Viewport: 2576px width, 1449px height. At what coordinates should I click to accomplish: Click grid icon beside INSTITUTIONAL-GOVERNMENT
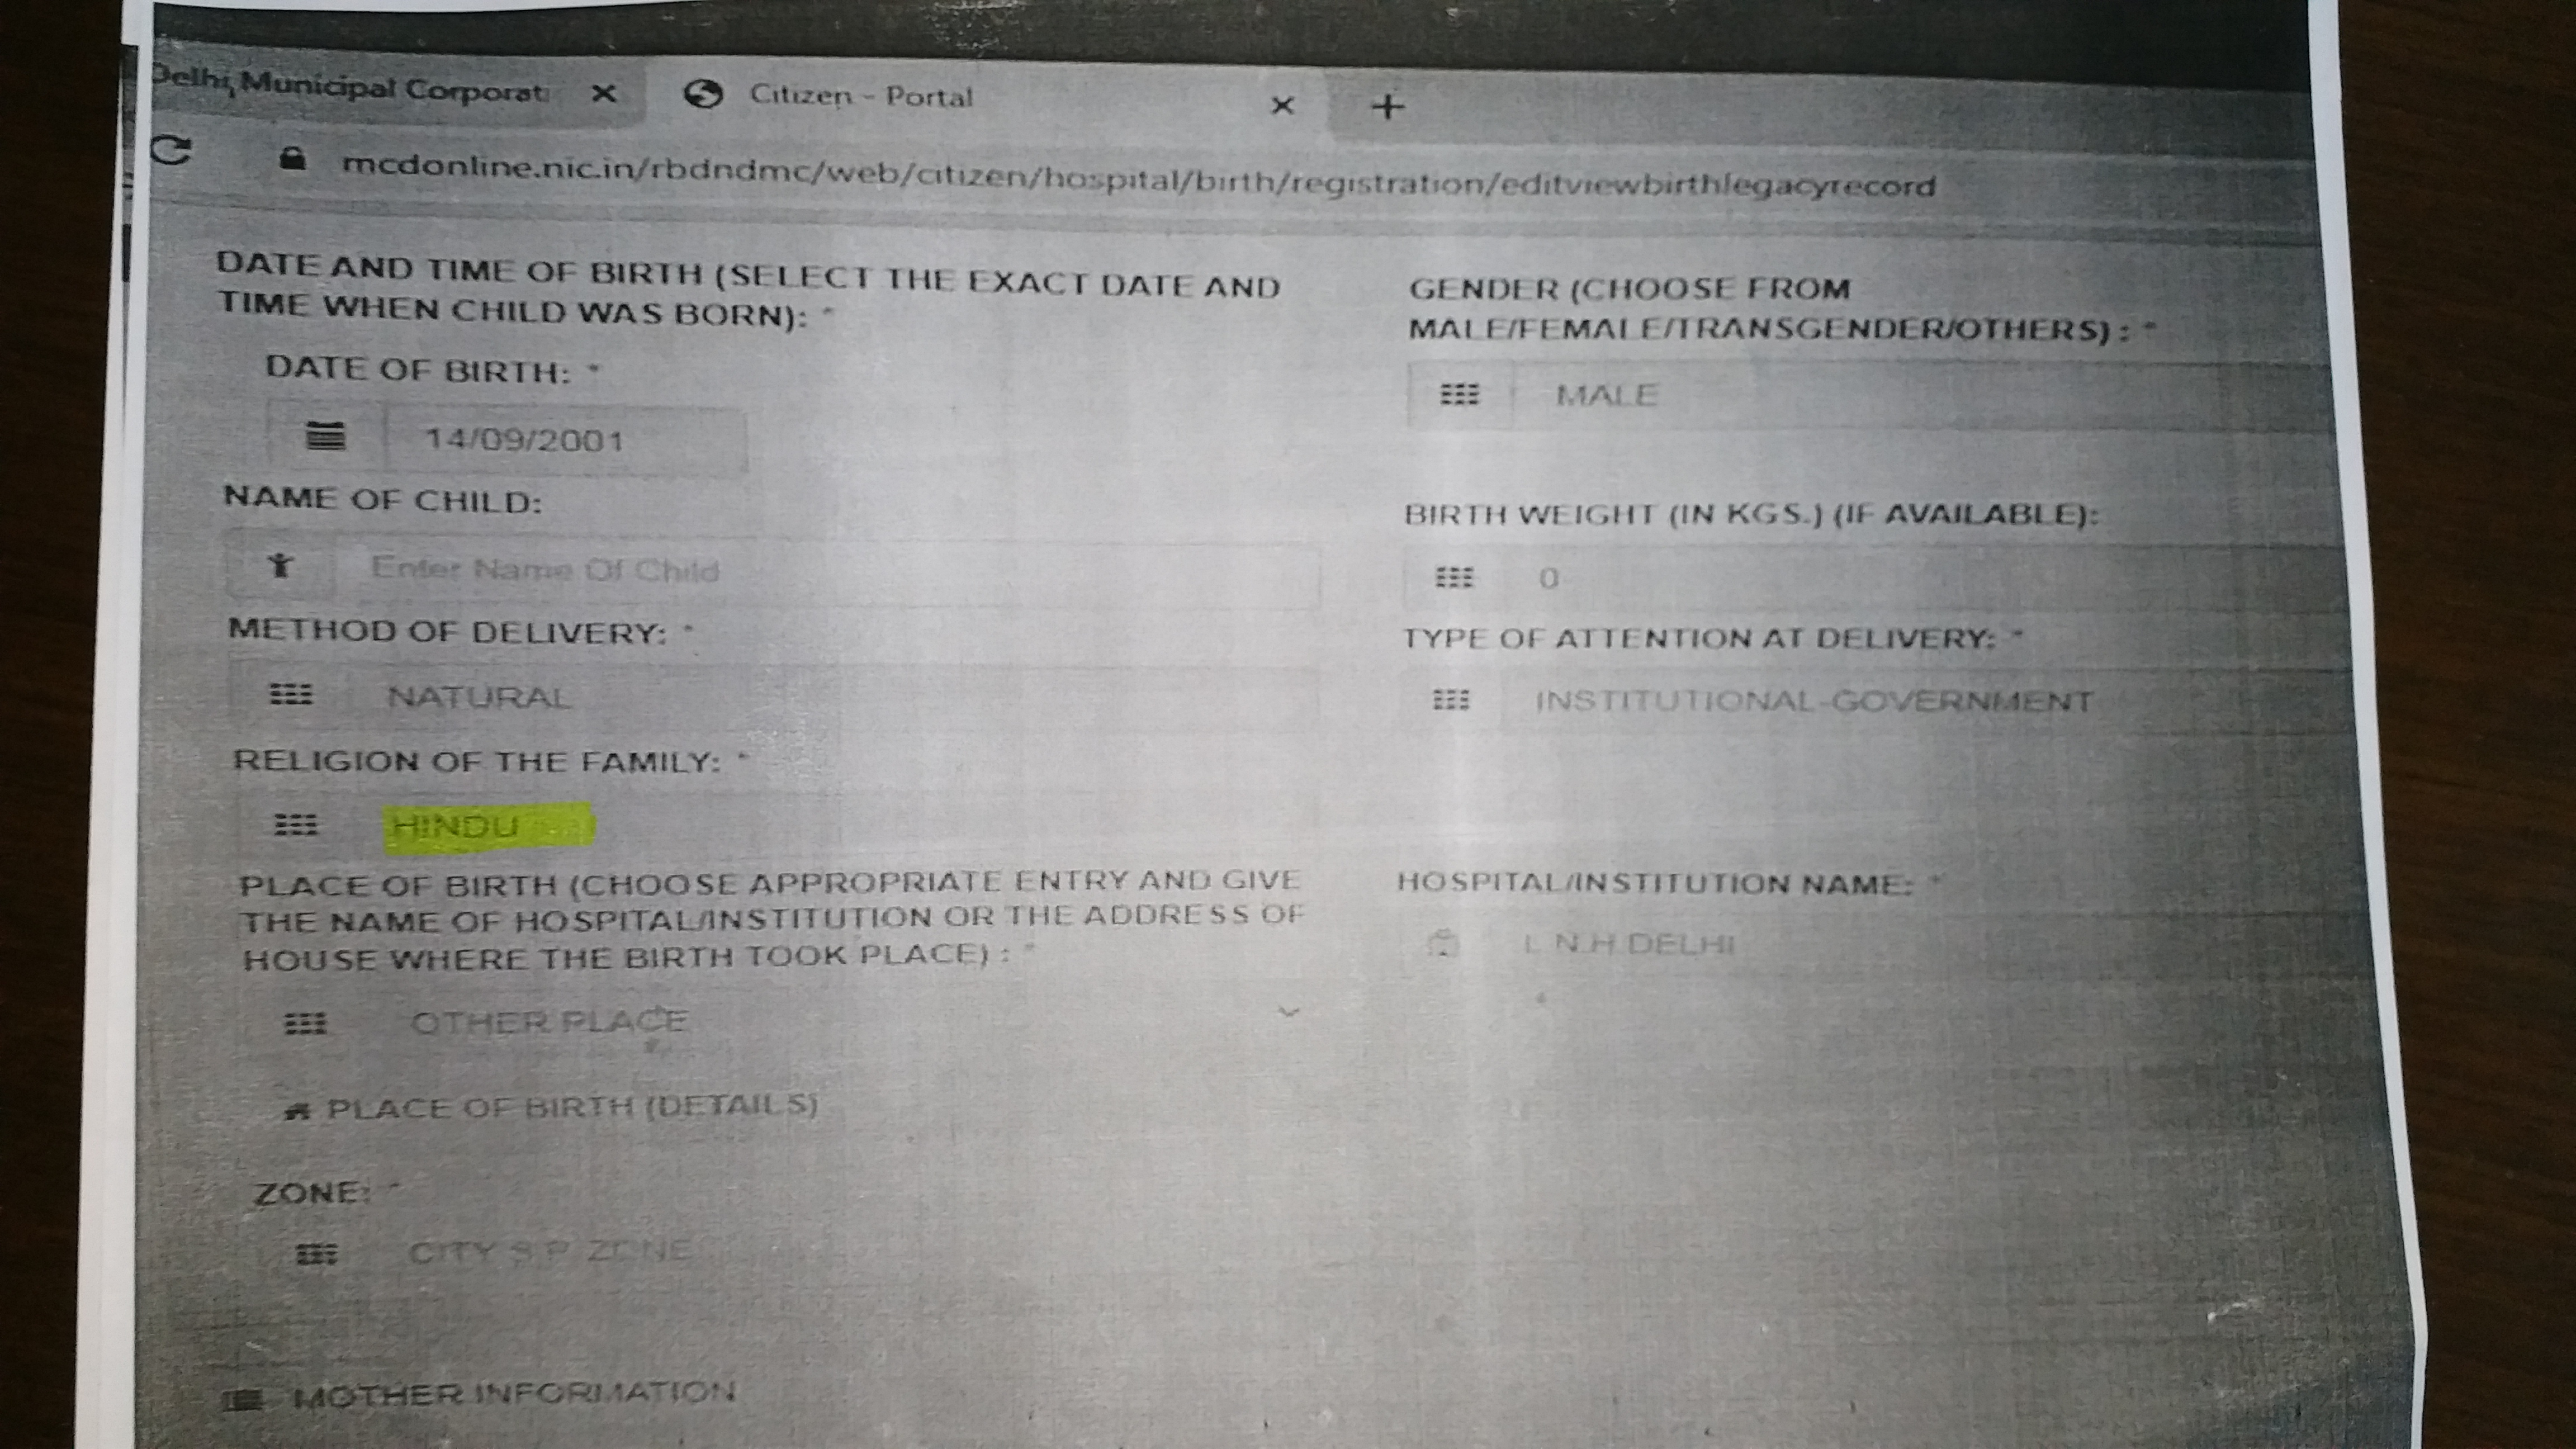(x=1451, y=700)
